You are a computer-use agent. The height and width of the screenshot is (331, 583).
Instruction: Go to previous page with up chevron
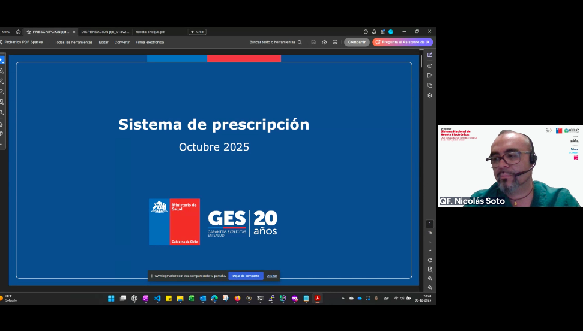point(430,242)
